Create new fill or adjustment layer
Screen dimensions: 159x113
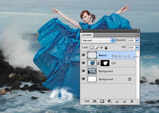(x=110, y=101)
